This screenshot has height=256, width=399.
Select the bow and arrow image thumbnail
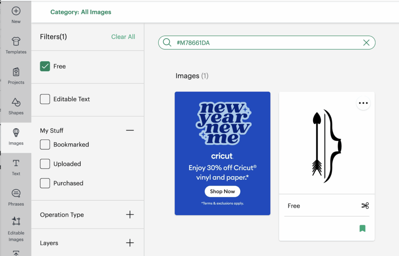[x=327, y=147]
